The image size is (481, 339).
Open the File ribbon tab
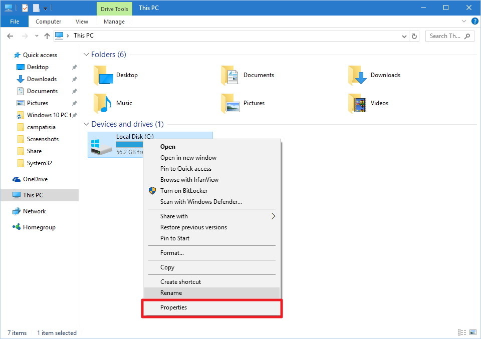tap(15, 22)
